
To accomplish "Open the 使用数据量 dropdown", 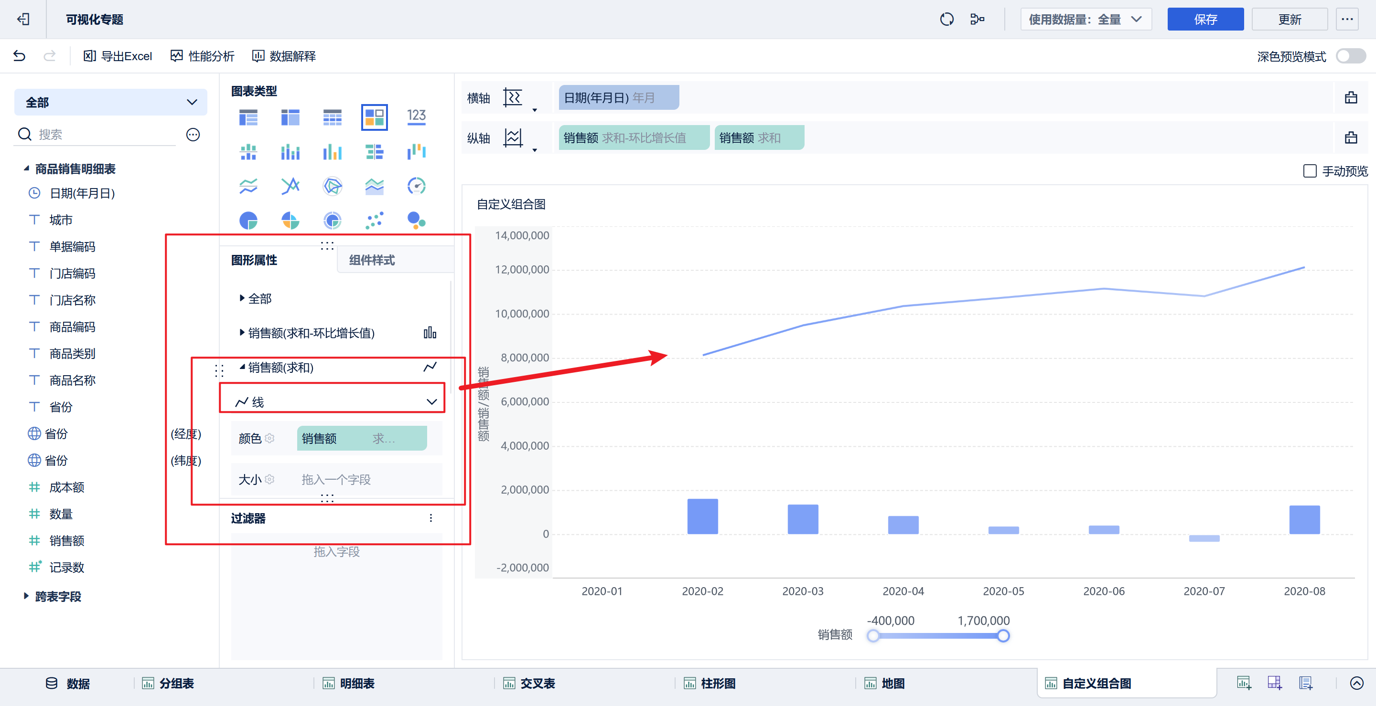I will 1086,19.
